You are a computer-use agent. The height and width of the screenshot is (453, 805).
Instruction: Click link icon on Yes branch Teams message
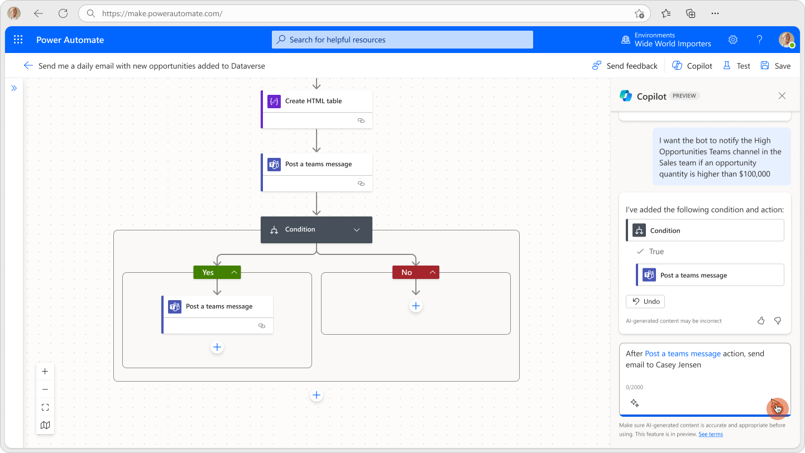coord(262,326)
